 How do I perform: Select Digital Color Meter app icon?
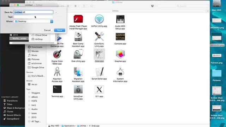[x=57, y=54]
